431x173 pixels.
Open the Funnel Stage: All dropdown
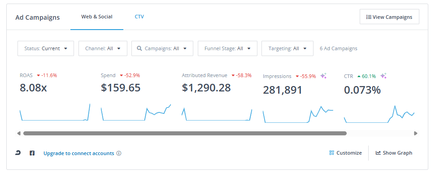point(227,48)
